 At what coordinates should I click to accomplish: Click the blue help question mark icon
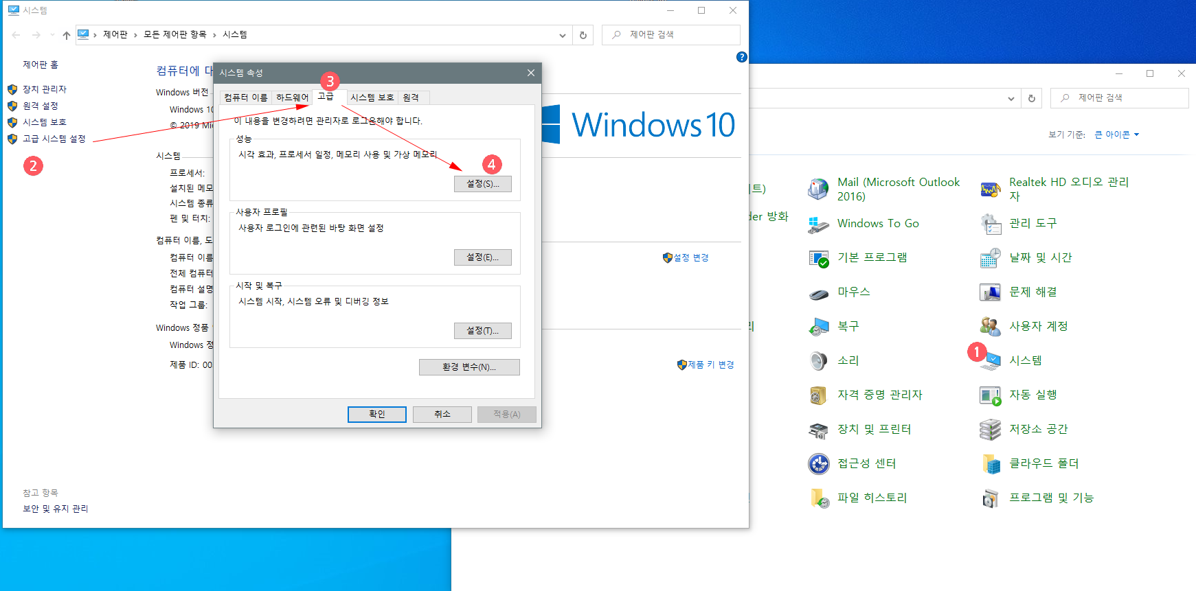(741, 57)
